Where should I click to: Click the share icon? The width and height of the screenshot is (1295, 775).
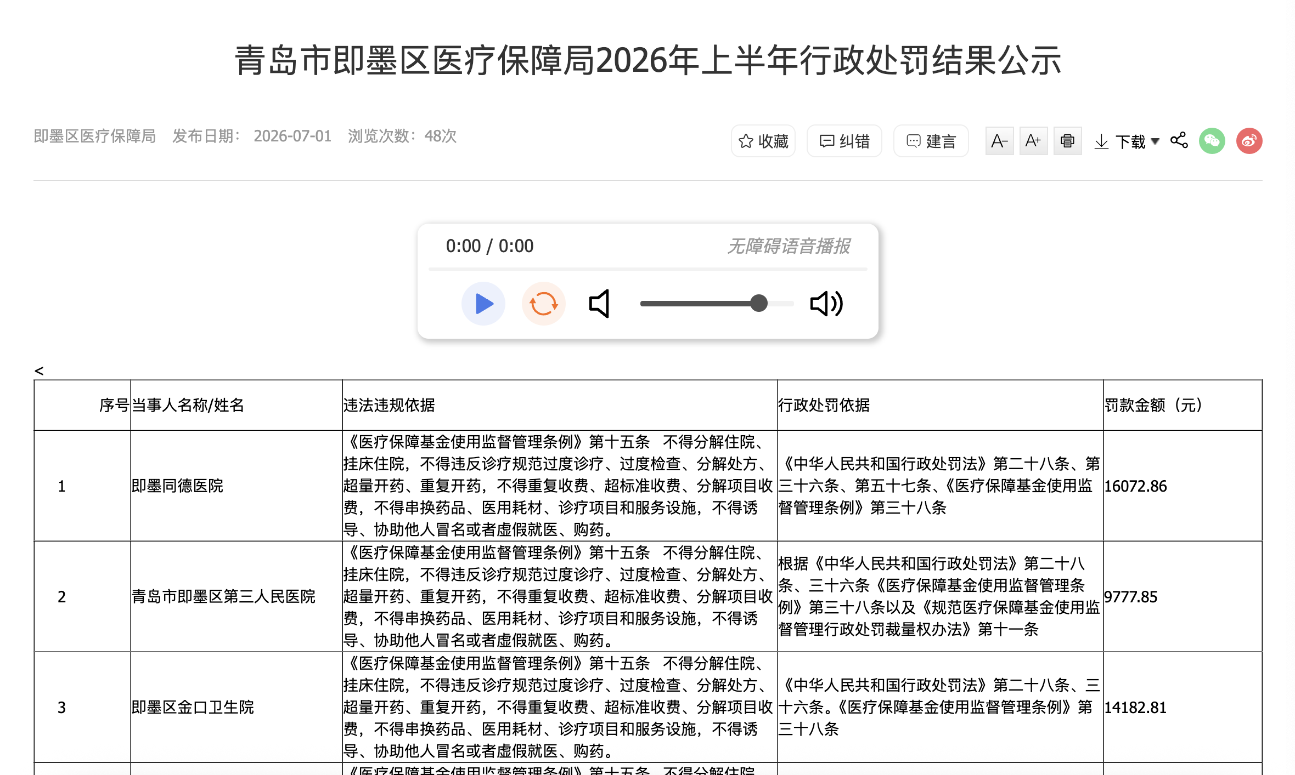1179,140
